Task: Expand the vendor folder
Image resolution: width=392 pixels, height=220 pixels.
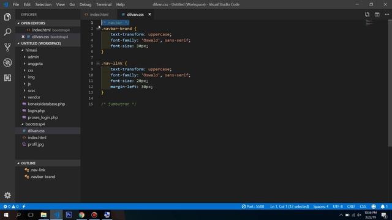Action: (24, 97)
